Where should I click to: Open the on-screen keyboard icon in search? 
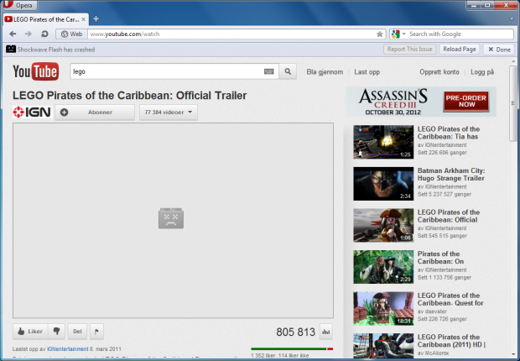[269, 72]
